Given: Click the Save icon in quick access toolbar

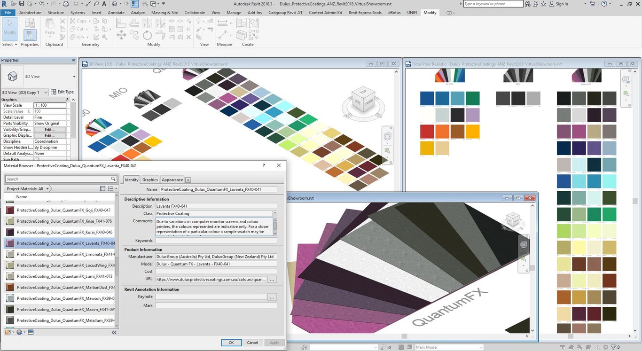Looking at the screenshot, I should pos(22,4).
